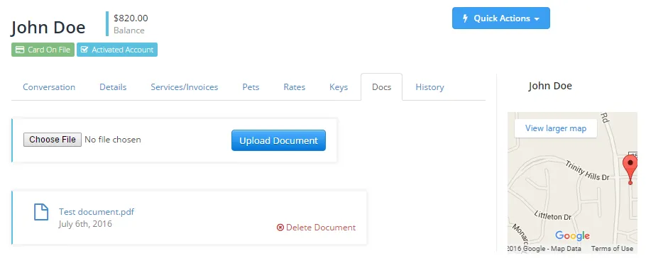The height and width of the screenshot is (263, 646).
Task: Click the Balance label under the amount
Action: click(129, 30)
